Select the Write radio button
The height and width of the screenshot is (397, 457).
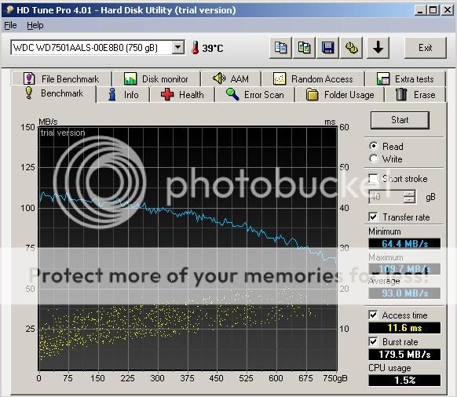[374, 158]
